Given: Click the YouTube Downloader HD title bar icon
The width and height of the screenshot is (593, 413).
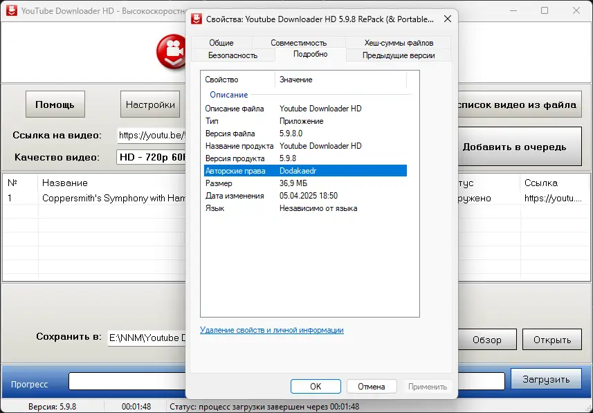Looking at the screenshot, I should click(11, 10).
